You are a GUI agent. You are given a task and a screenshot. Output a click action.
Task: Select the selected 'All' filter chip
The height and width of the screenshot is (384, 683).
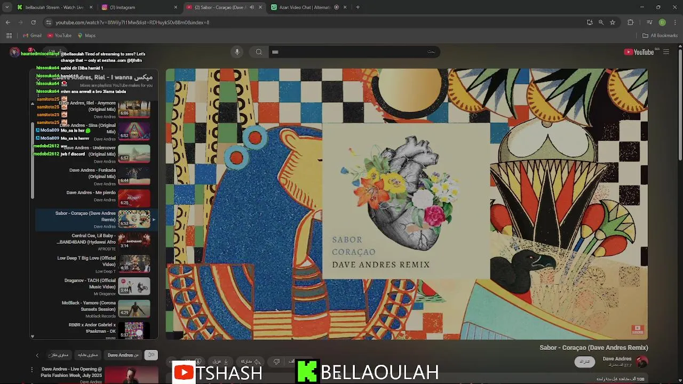pyautogui.click(x=151, y=355)
